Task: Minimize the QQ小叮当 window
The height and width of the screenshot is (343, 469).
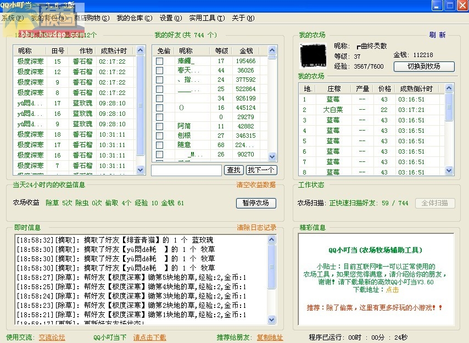Action: 437,5
